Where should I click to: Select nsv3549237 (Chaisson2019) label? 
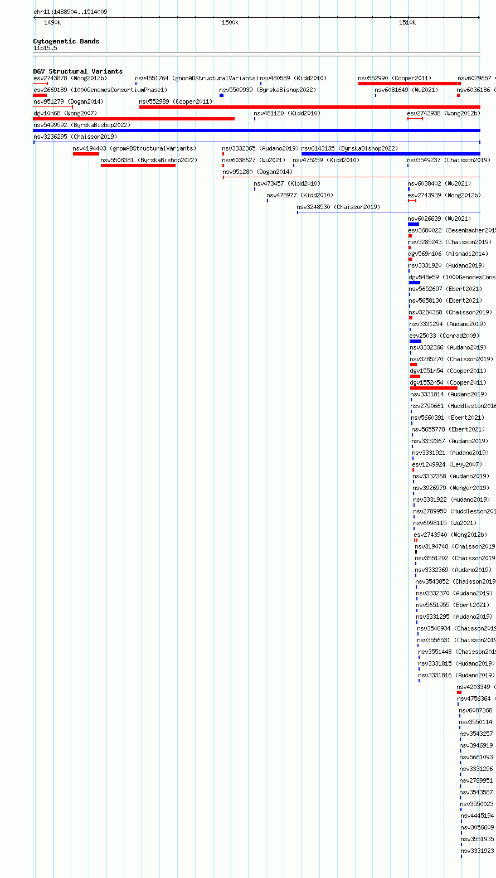[449, 160]
